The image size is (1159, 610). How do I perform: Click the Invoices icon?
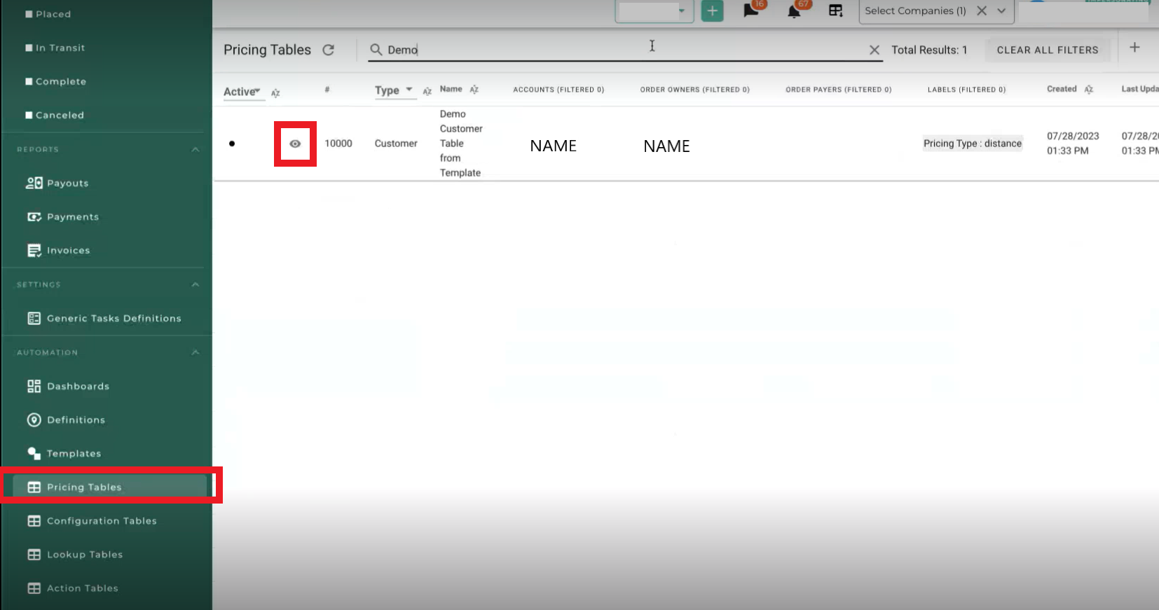point(34,250)
